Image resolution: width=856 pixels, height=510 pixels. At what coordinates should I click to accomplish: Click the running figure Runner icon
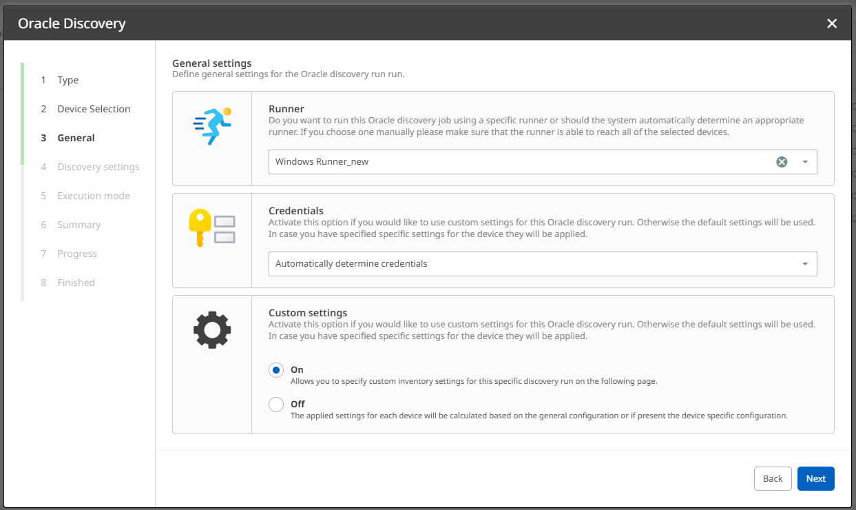(x=212, y=126)
